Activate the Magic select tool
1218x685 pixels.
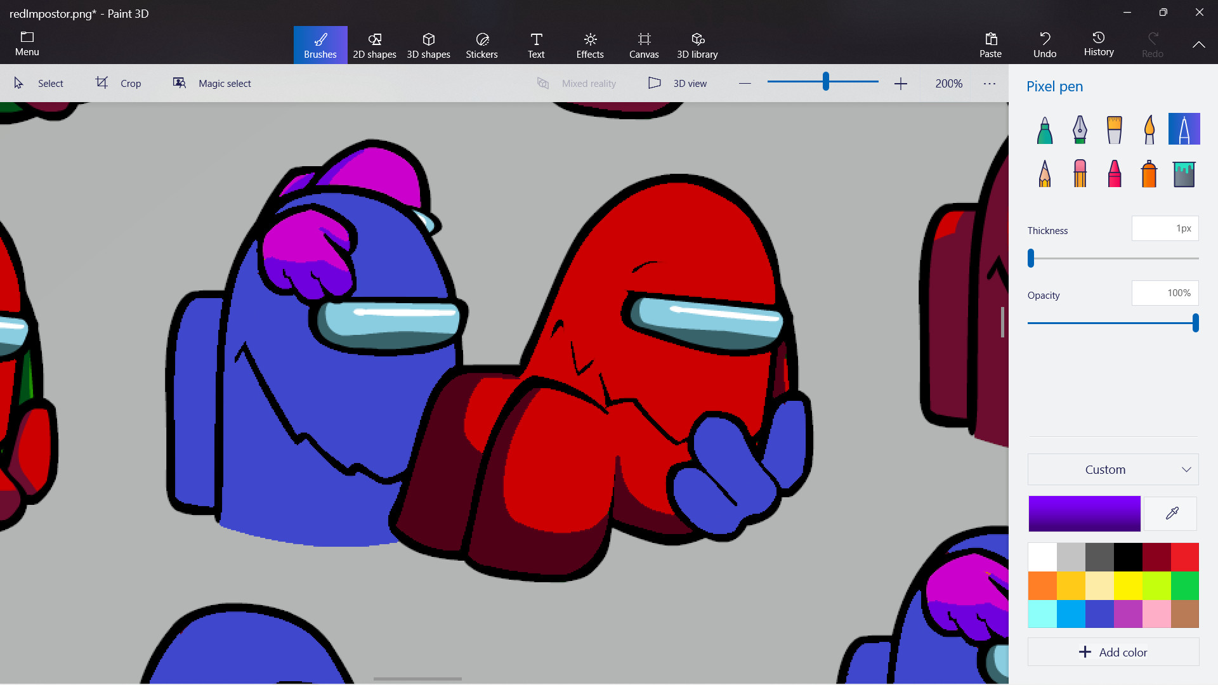click(x=211, y=83)
